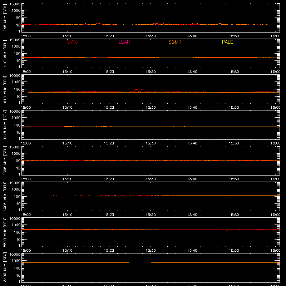
Task: Select the PALE station legend label
Action: coord(227,42)
